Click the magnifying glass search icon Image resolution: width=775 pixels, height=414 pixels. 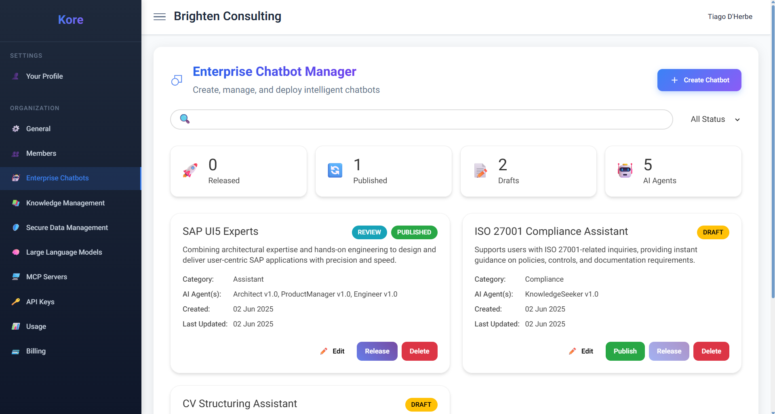click(x=185, y=119)
